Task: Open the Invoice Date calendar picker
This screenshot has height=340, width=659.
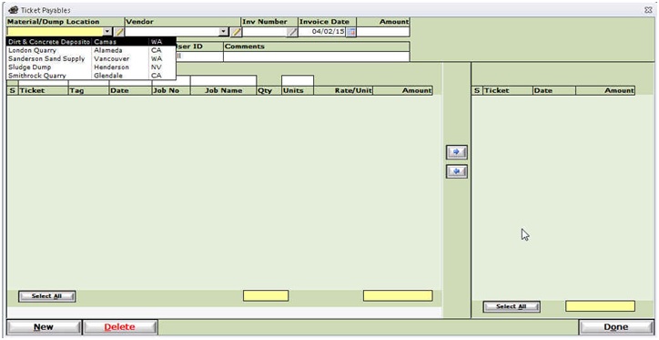Action: pyautogui.click(x=351, y=32)
